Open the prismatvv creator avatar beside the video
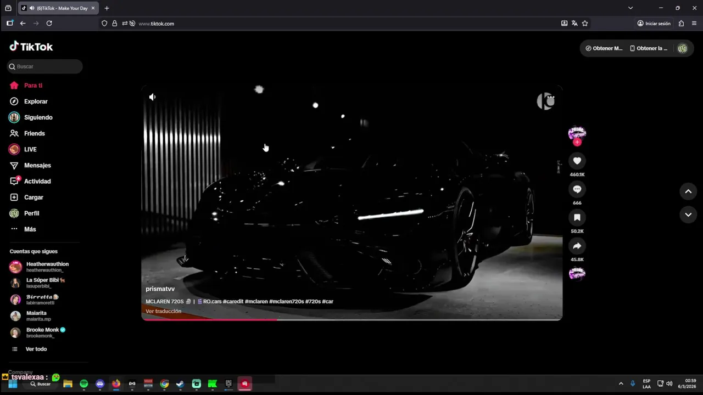Viewport: 703px width, 395px height. [577, 133]
